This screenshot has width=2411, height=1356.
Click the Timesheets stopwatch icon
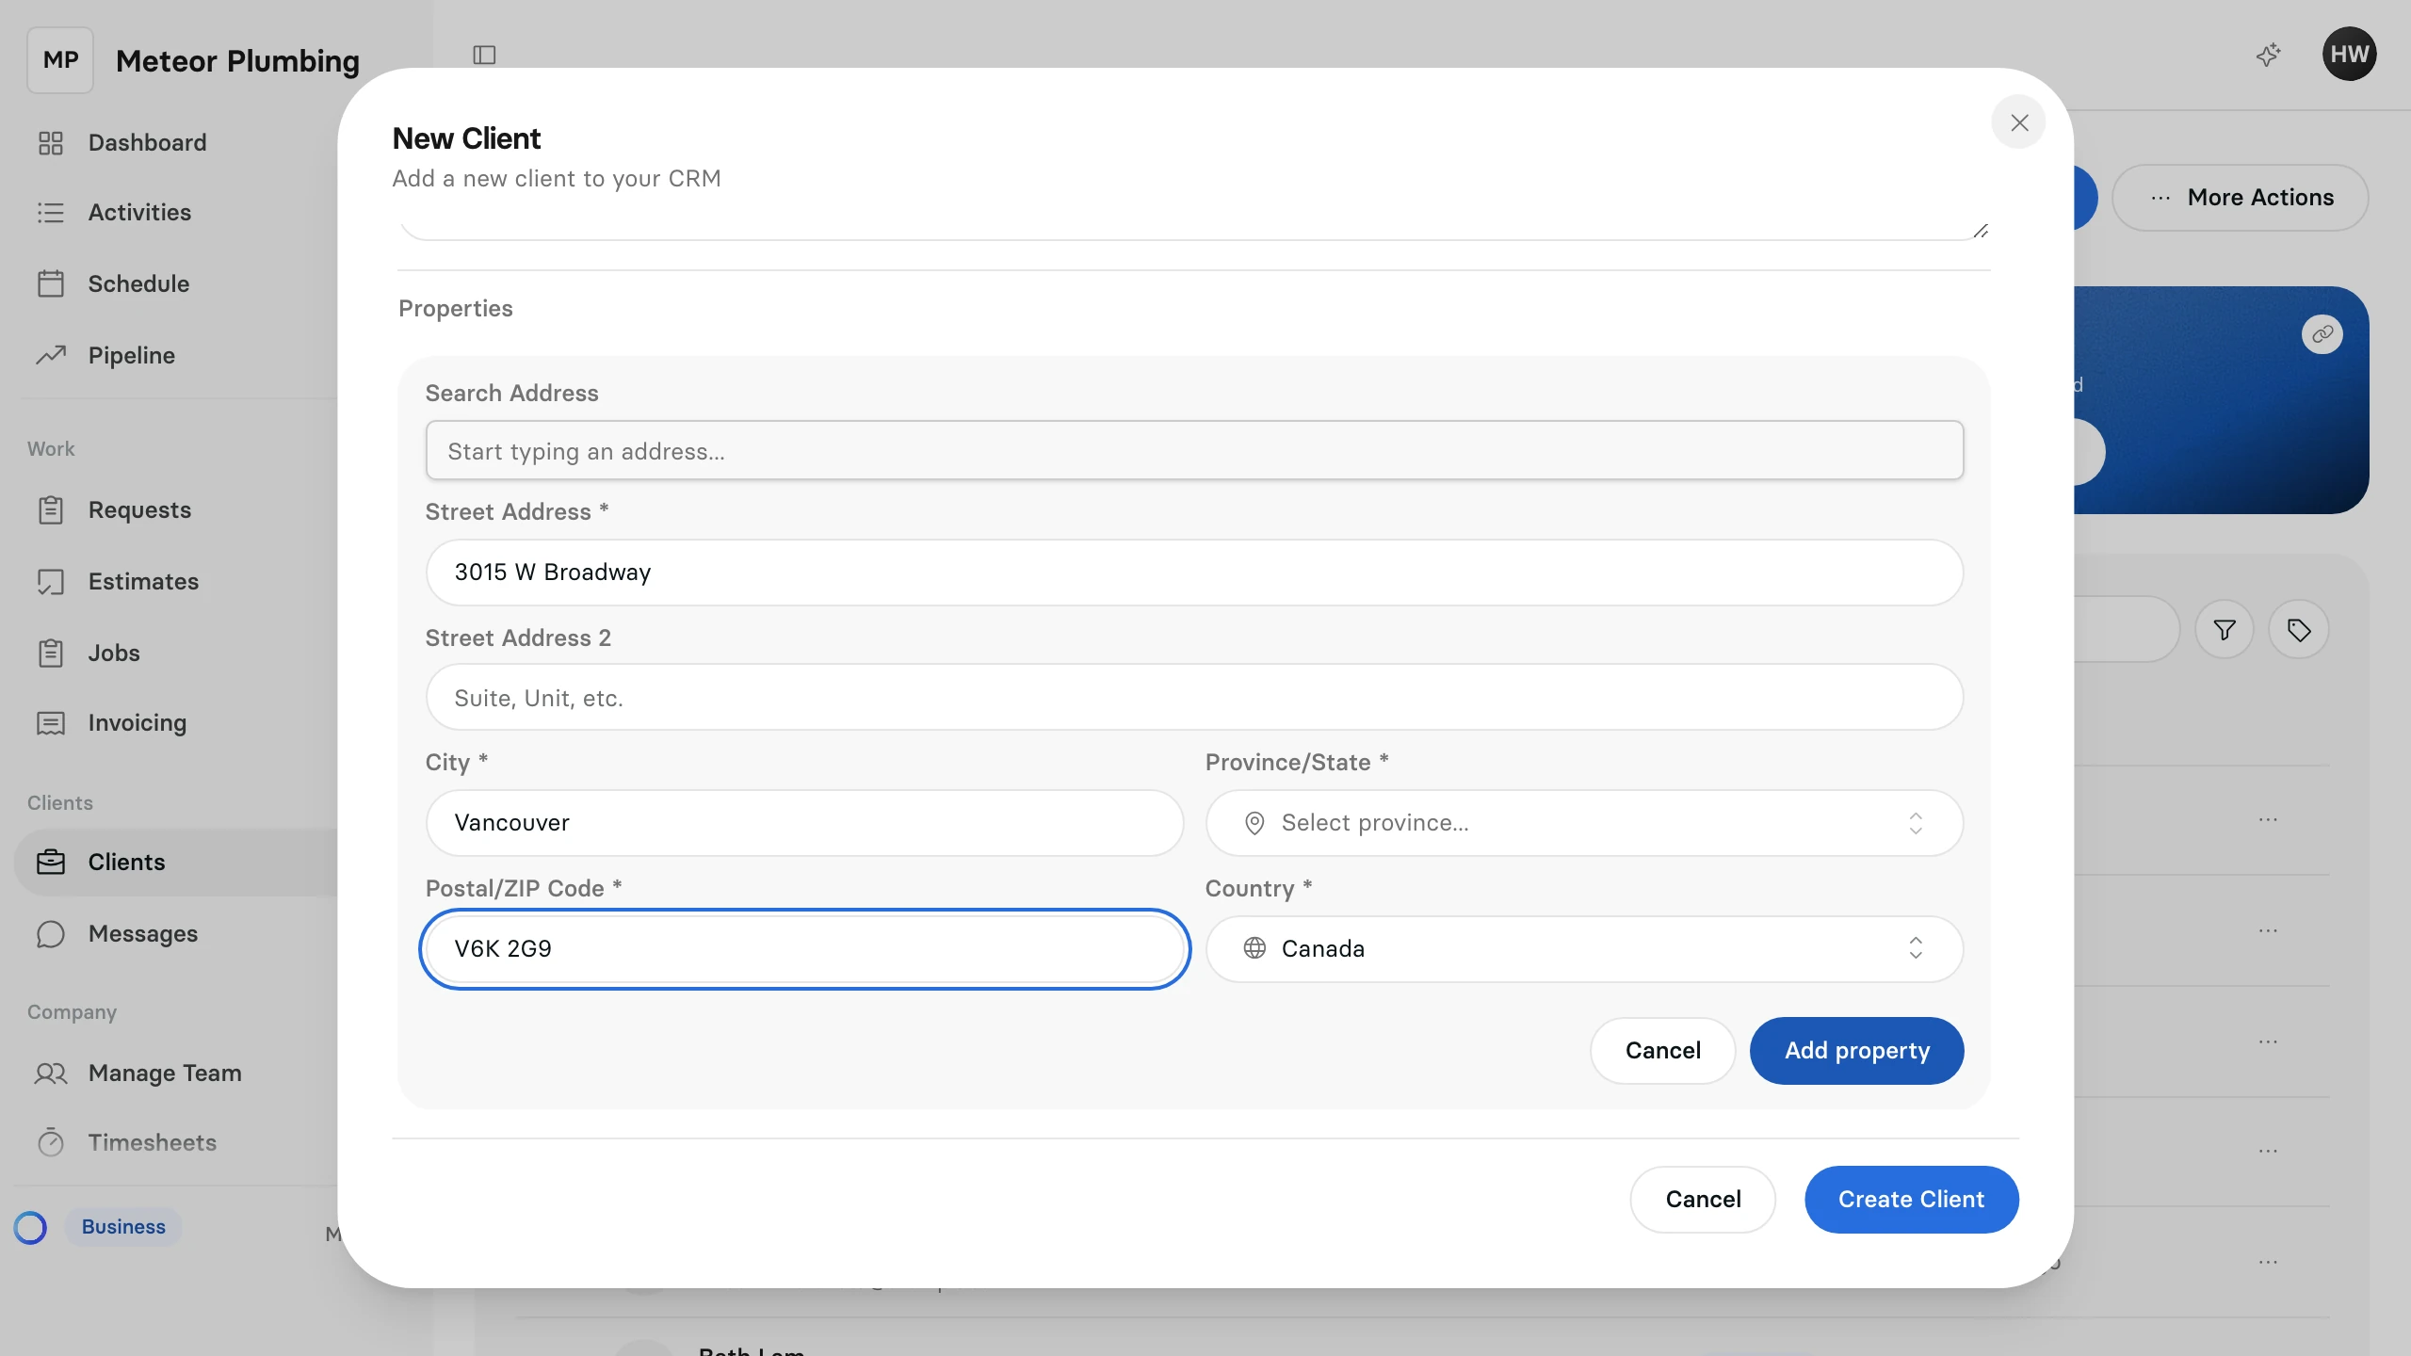tap(51, 1142)
